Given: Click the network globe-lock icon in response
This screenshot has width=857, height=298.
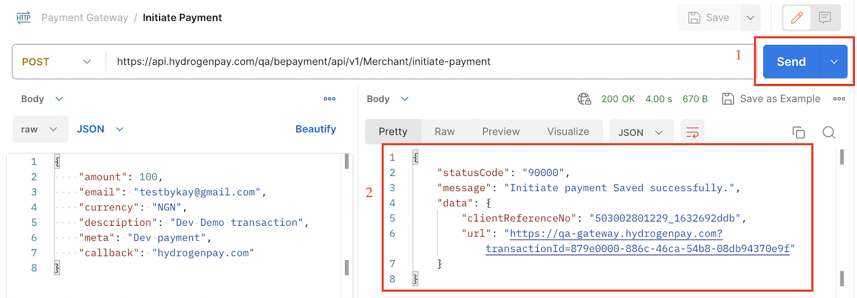Looking at the screenshot, I should (584, 99).
